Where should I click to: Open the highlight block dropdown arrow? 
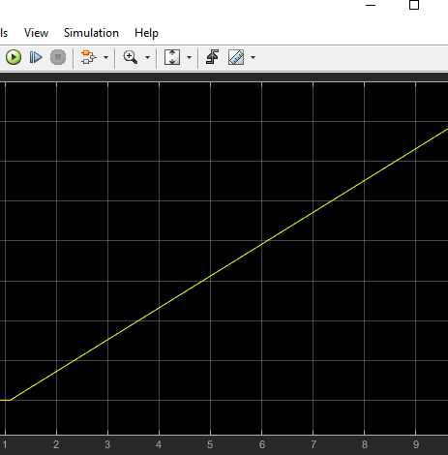[x=105, y=57]
